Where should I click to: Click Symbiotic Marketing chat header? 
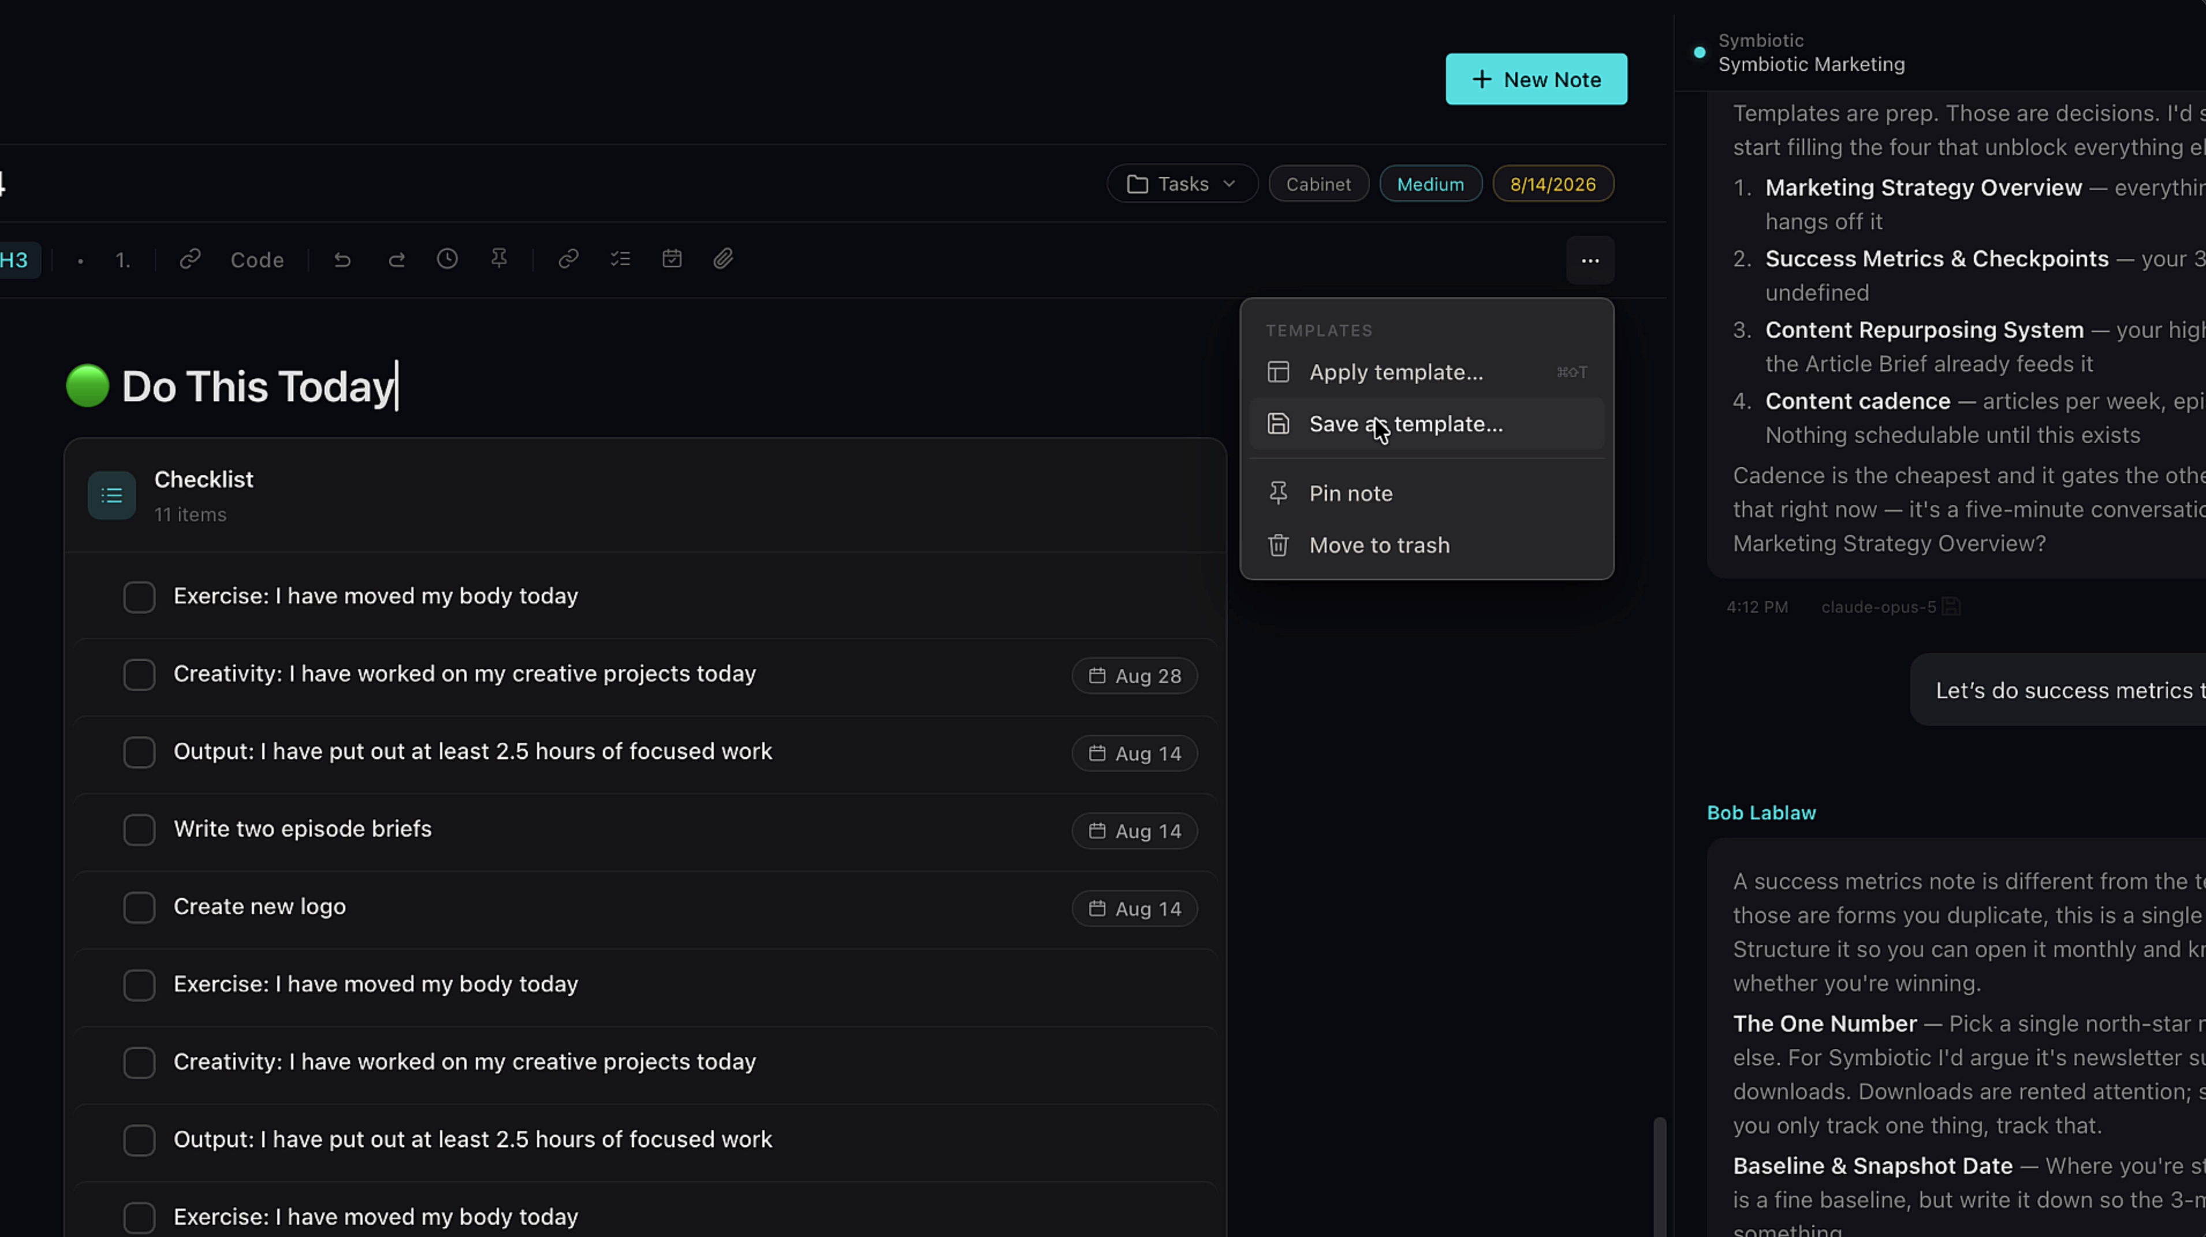tap(1811, 64)
